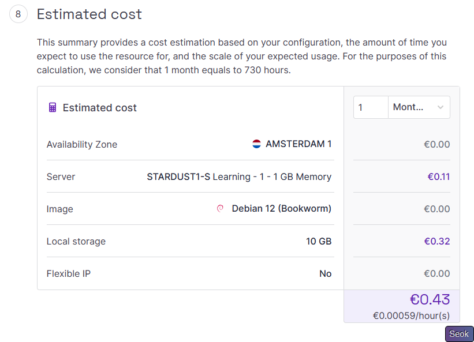The width and height of the screenshot is (474, 342).
Task: Click the €0.11 server price
Action: coord(438,176)
